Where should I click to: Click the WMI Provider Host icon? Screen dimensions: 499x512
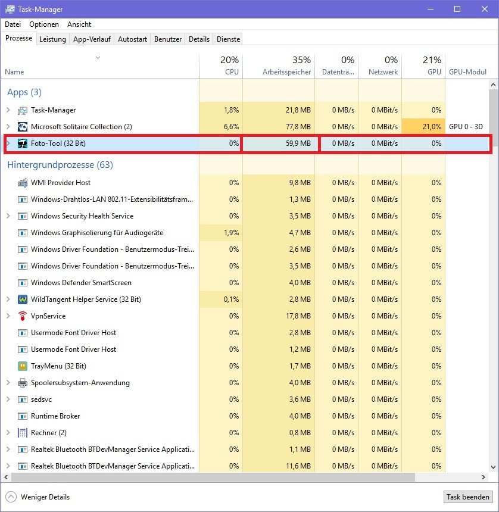[x=22, y=183]
